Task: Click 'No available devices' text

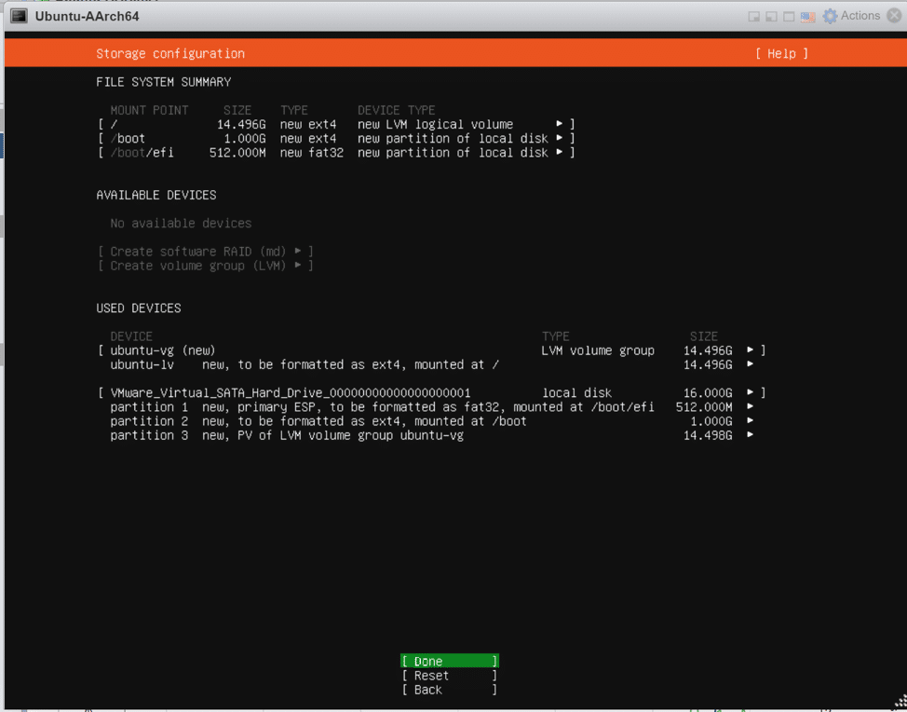Action: pyautogui.click(x=181, y=224)
